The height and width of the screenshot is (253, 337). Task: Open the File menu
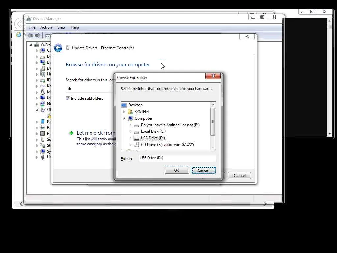(32, 27)
